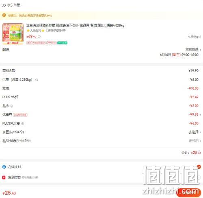This screenshot has width=203, height=198.
Task: Click the red 货到付款 payment icon
Action: tap(4, 177)
